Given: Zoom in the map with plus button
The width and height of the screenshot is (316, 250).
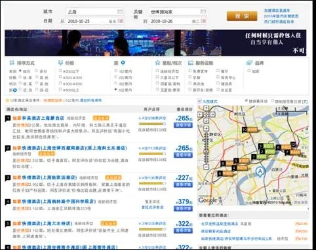Looking at the screenshot, I should [206, 128].
